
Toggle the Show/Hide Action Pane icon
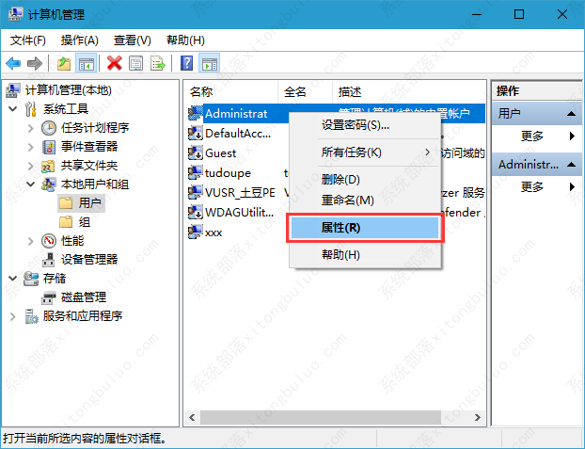(210, 63)
